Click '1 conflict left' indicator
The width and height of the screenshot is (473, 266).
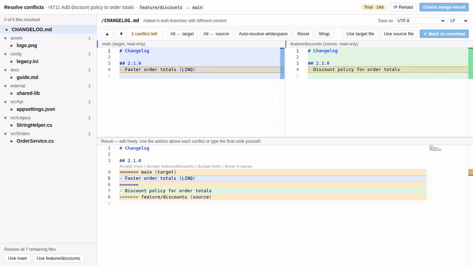click(144, 34)
